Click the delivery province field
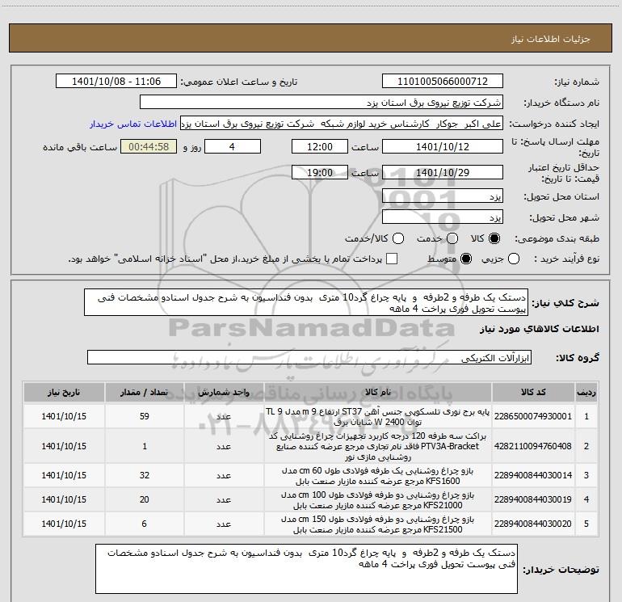This screenshot has width=622, height=602. coord(443,196)
